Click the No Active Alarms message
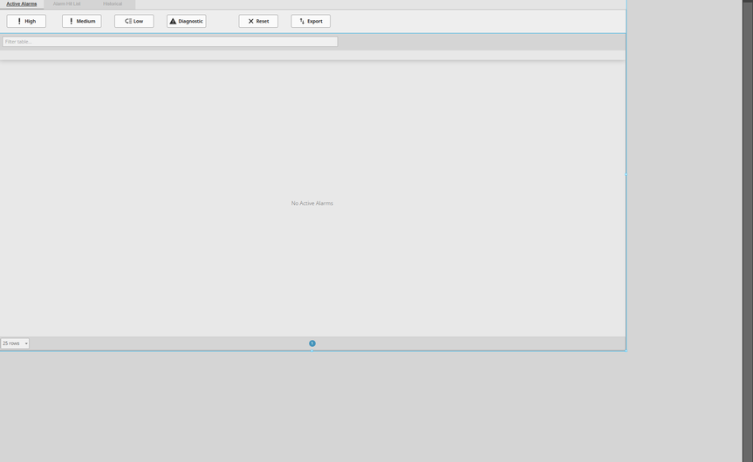This screenshot has width=753, height=462. click(x=312, y=203)
